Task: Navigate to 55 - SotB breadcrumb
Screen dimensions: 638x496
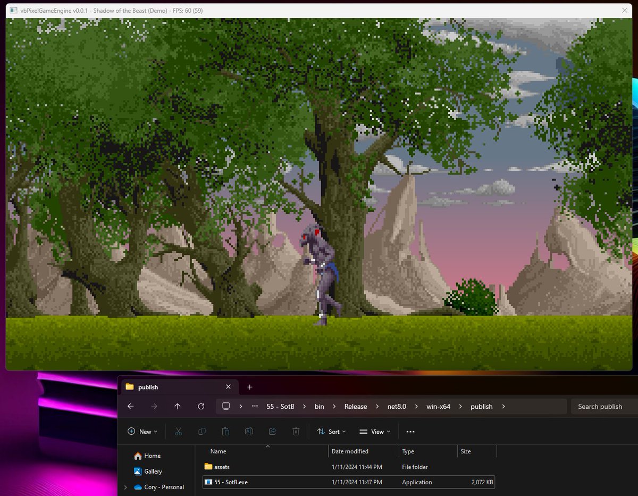Action: point(280,407)
